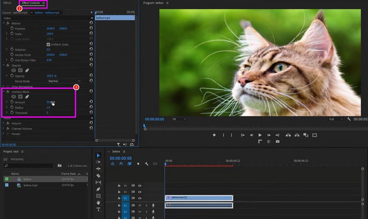Toggle lock on track V1
This screenshot has height=219, width=368.
click(119, 198)
